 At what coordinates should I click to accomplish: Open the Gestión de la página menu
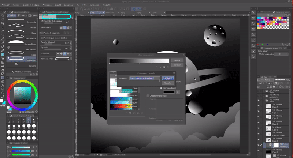pos(31,5)
